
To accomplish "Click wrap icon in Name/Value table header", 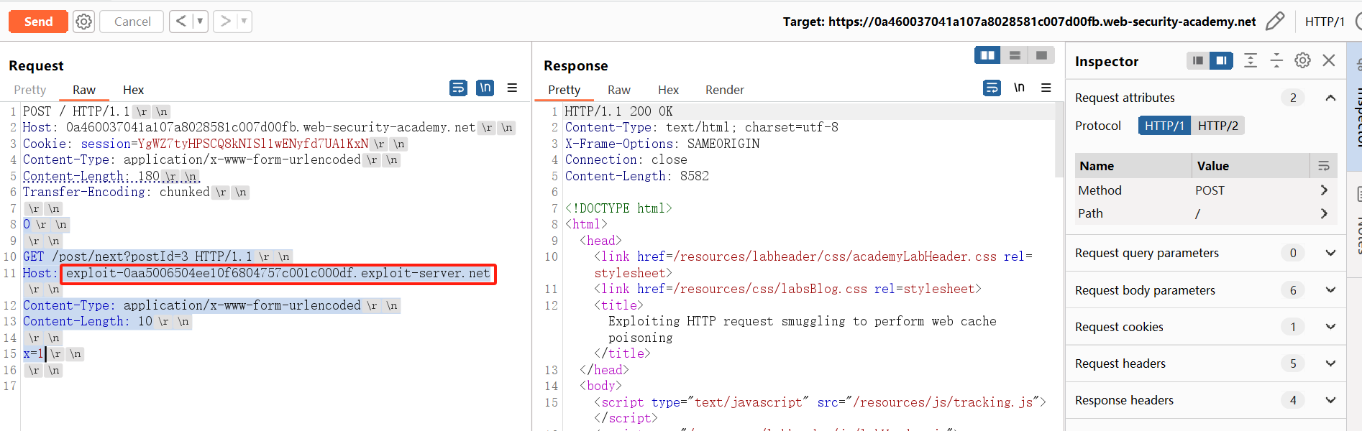I will click(x=1324, y=166).
